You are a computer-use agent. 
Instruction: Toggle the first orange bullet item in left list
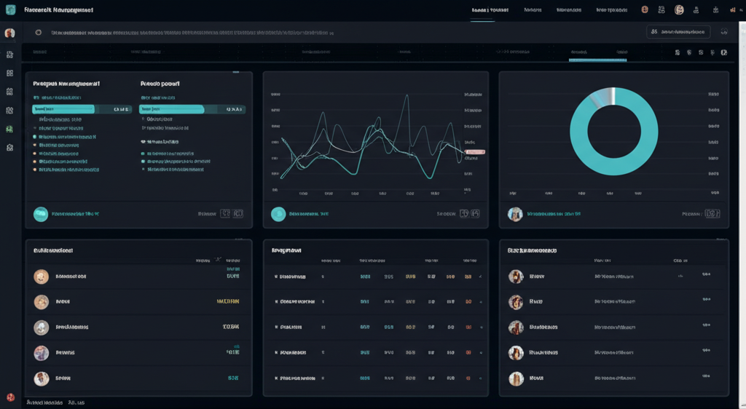click(x=34, y=146)
